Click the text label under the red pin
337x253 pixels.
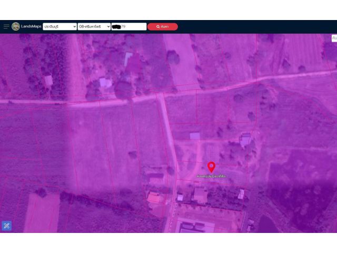coord(211,176)
